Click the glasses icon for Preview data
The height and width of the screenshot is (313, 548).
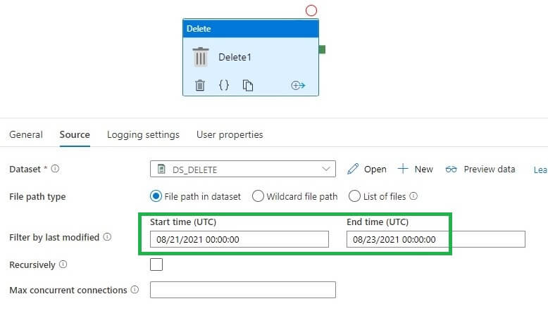452,169
